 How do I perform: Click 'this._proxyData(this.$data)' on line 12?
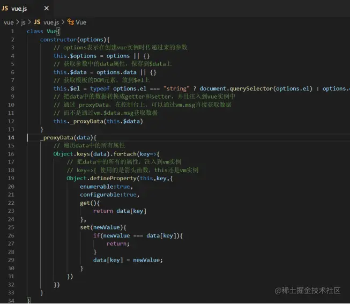click(98, 121)
